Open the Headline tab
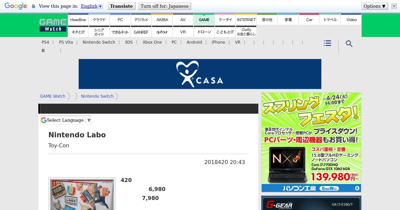 click(78, 20)
